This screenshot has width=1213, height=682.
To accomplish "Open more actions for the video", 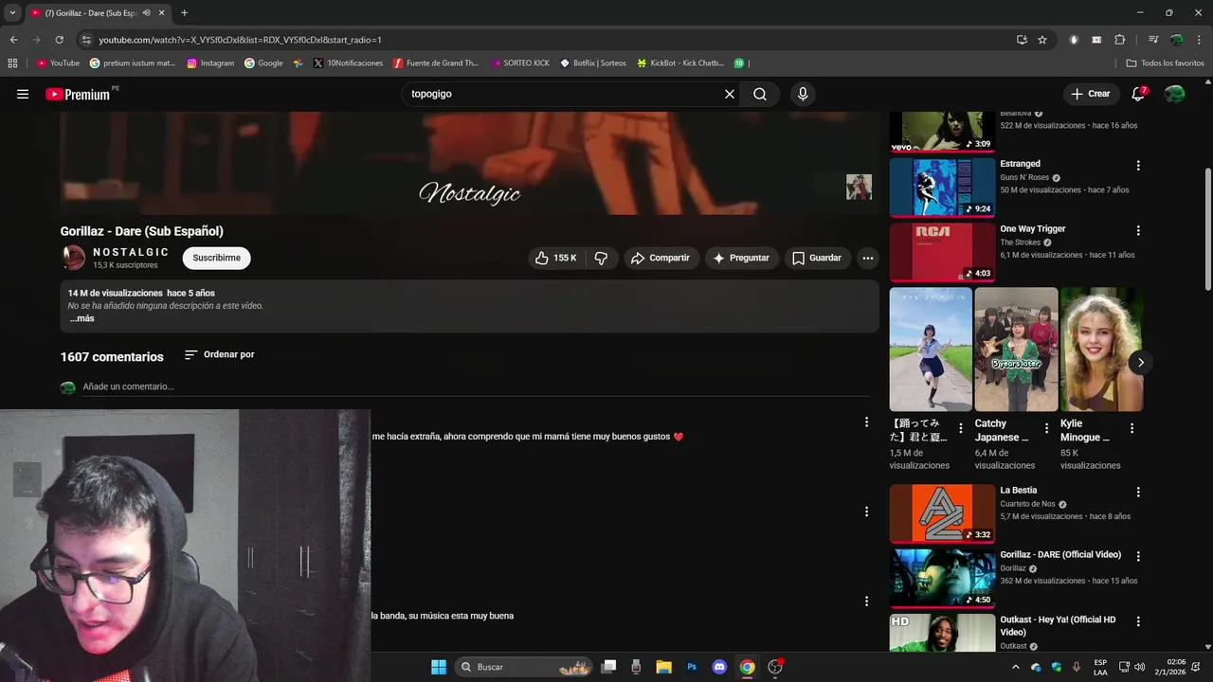I will pos(867,258).
